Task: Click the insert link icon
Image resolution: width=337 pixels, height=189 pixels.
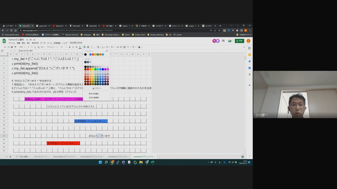Action: tap(118, 47)
